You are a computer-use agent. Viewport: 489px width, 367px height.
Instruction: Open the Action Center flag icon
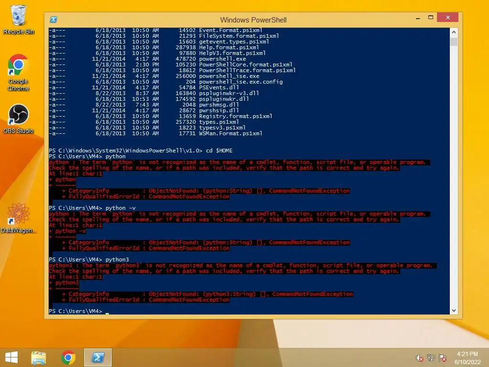(x=443, y=358)
